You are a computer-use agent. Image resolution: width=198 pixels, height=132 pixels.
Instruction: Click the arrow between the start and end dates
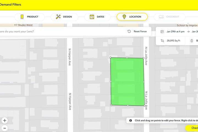188,32
